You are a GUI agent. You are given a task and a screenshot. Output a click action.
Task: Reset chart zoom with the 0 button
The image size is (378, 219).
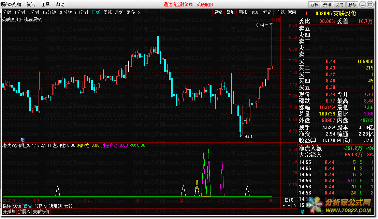click(x=294, y=206)
